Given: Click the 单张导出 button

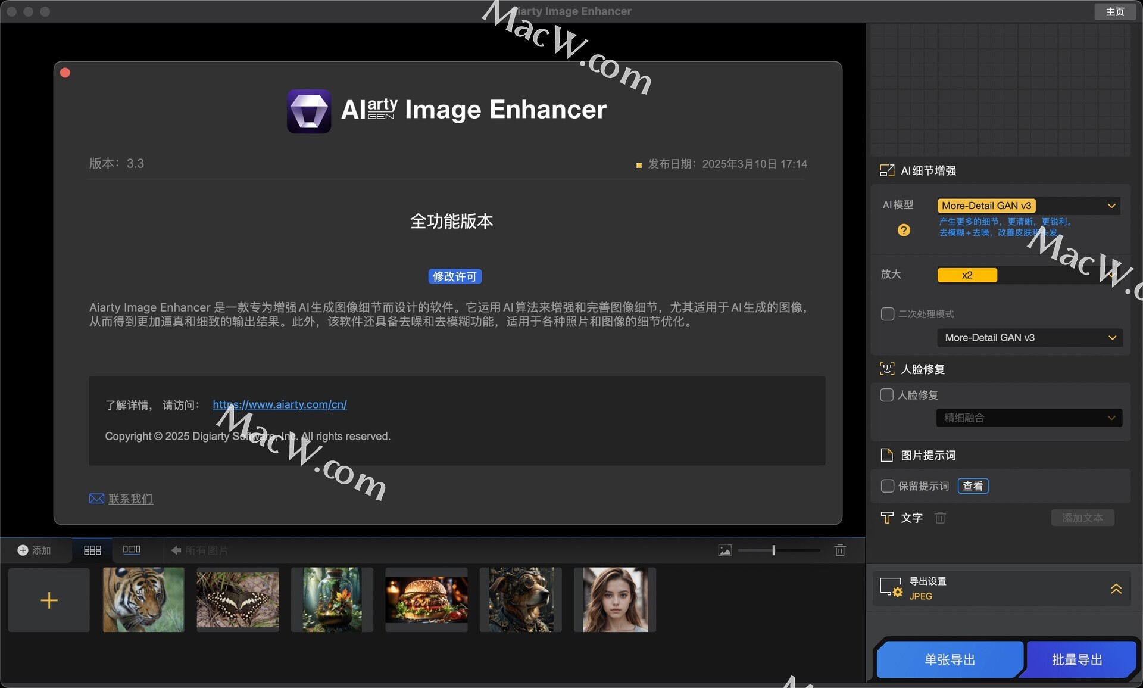Looking at the screenshot, I should (950, 660).
